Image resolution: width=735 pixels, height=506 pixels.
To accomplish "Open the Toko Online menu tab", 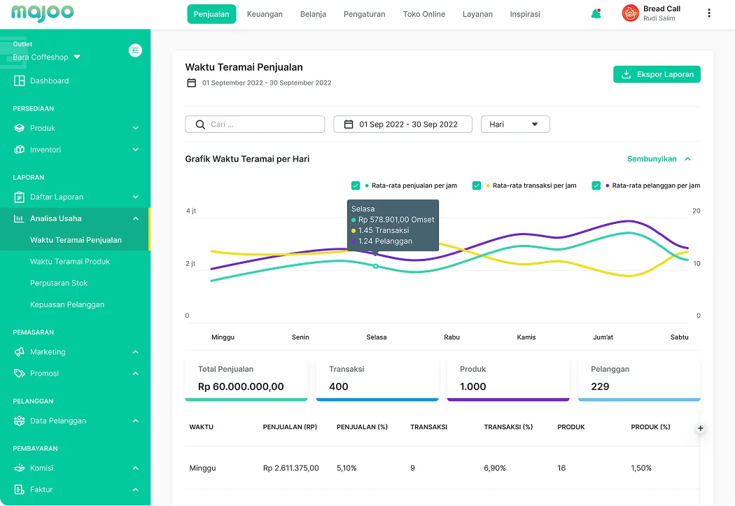I will click(423, 14).
